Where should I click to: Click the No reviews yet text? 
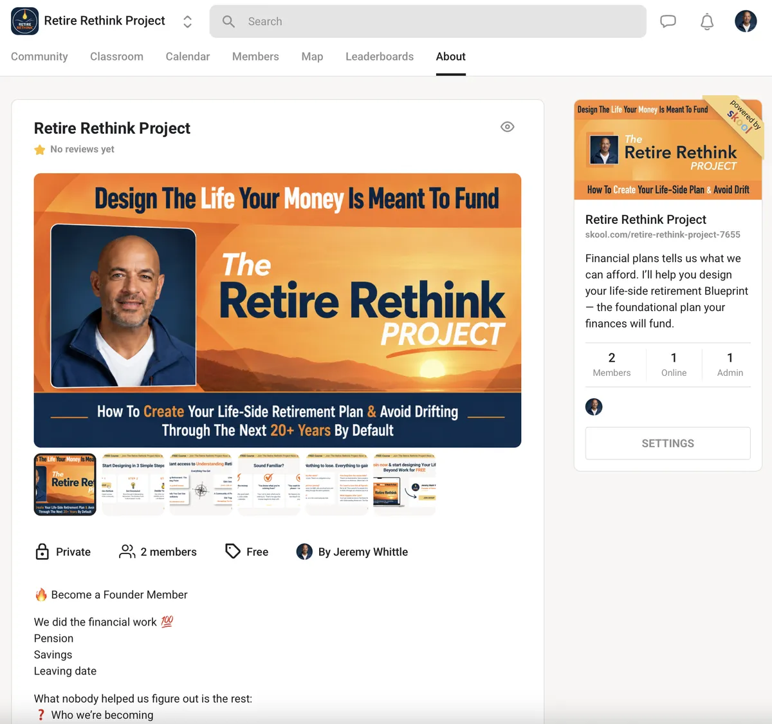click(82, 149)
